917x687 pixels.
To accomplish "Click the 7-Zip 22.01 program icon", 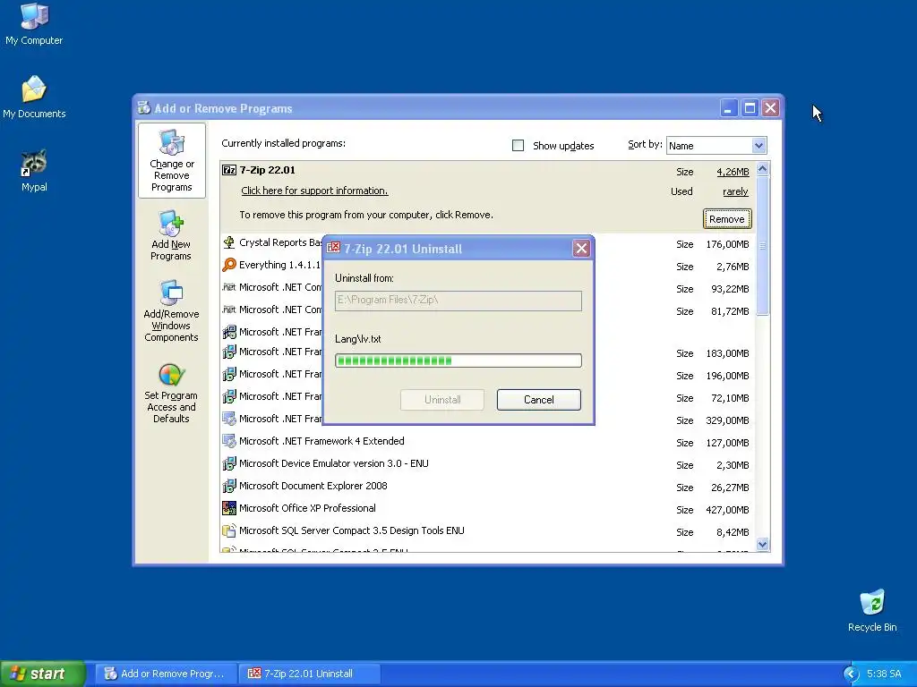I will [x=229, y=170].
